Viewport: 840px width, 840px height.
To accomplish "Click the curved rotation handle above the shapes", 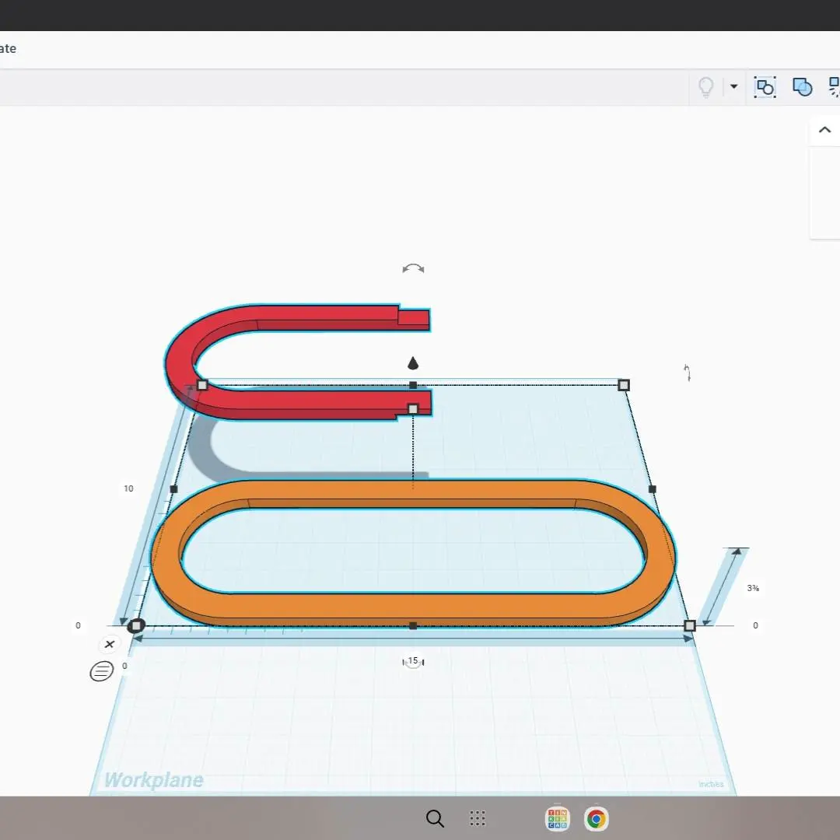I will click(x=413, y=268).
